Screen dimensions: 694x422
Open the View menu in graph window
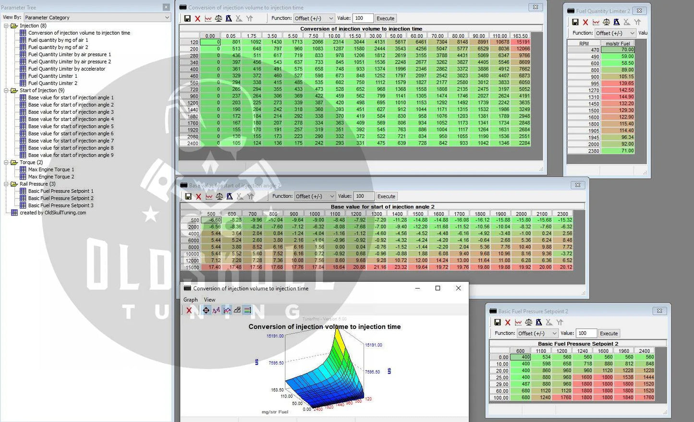(x=209, y=300)
